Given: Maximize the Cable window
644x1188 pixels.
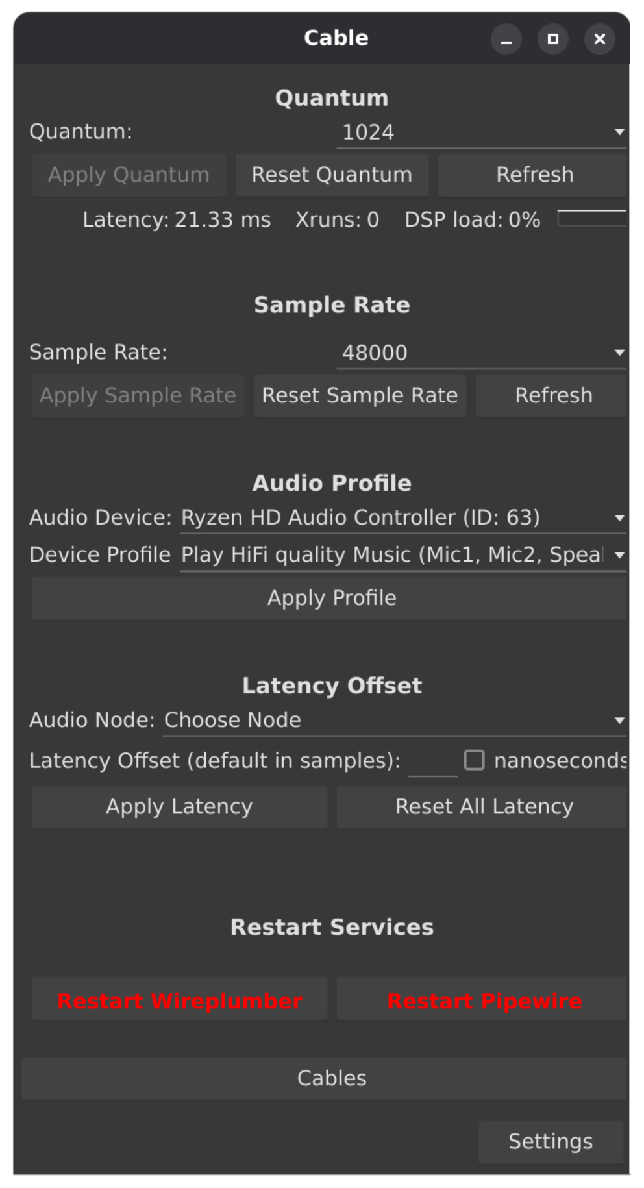Looking at the screenshot, I should tap(552, 40).
